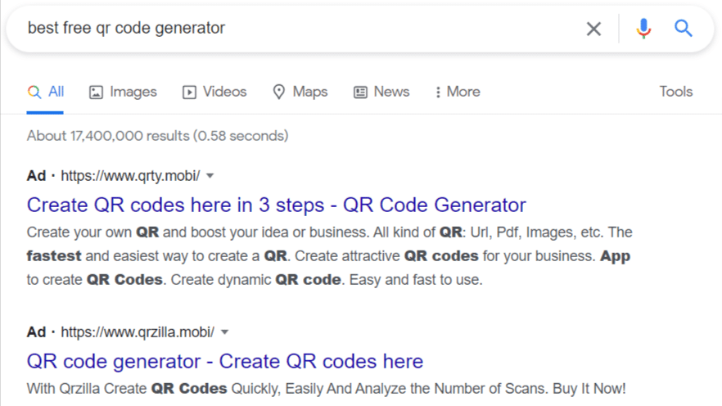The image size is (722, 406).
Task: Open "QR code generator - Create QR codes here" link
Action: (x=225, y=361)
